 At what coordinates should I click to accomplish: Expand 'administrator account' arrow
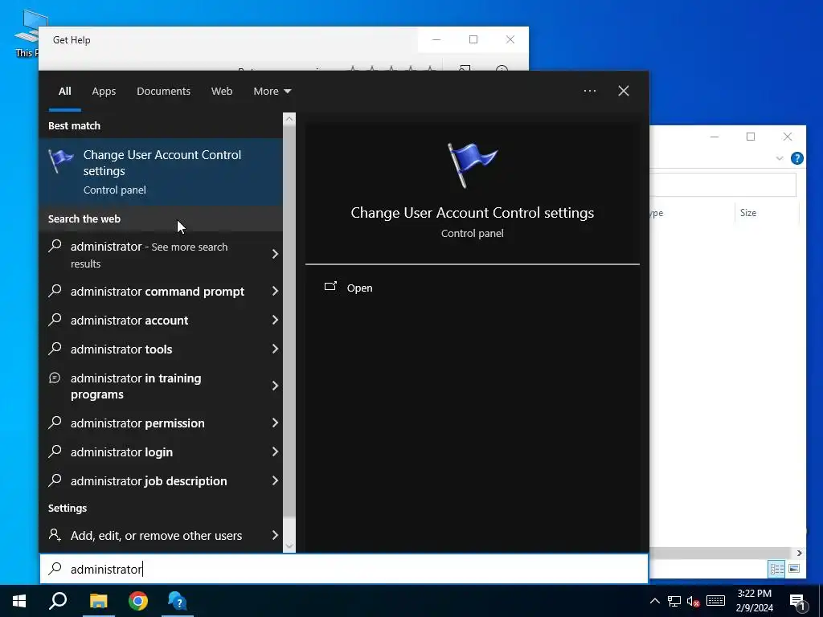click(x=275, y=320)
